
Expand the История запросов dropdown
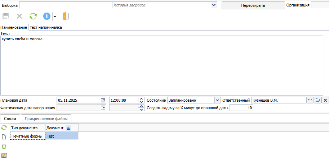point(214,5)
